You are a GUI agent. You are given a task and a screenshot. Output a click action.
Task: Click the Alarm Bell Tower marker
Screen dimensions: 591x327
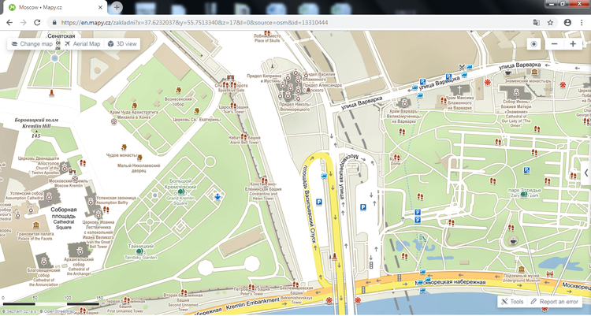243,137
